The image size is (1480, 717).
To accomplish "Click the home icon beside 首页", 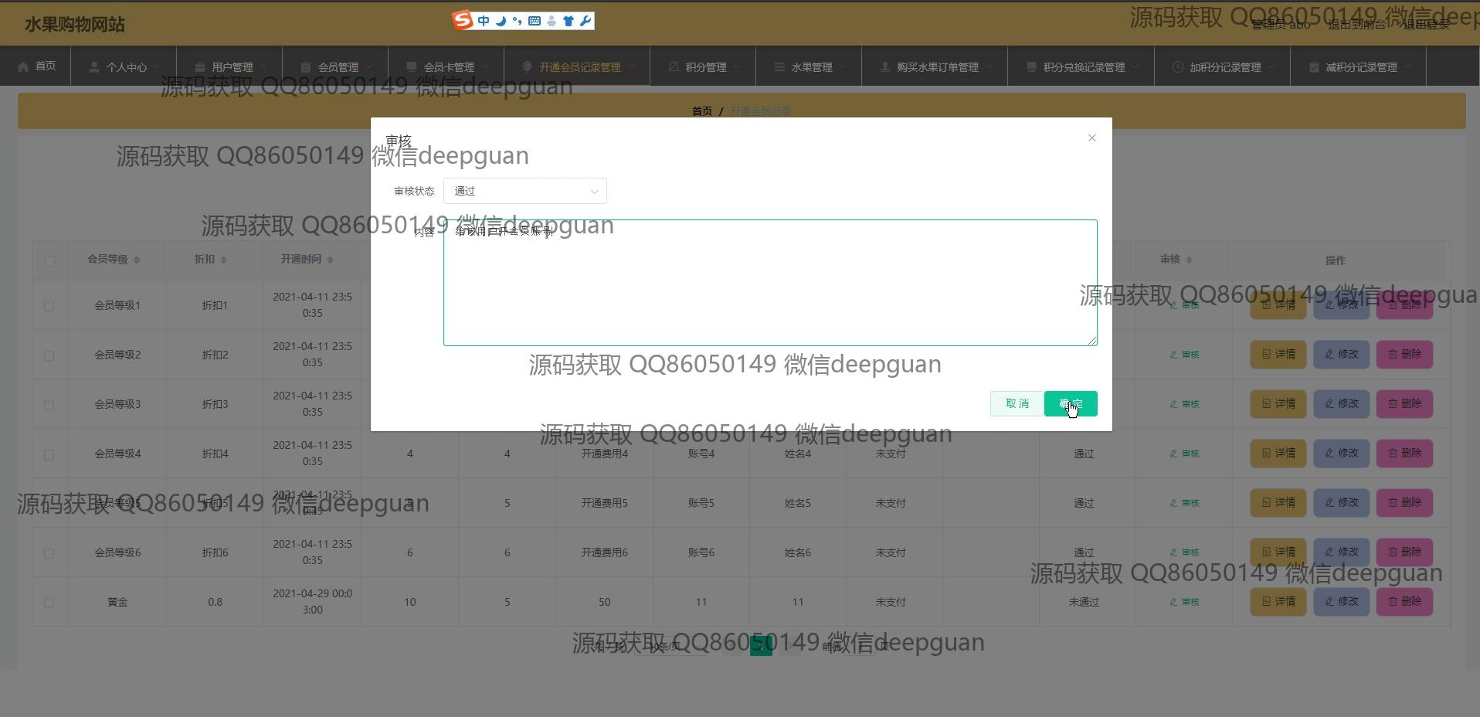I will tap(23, 66).
